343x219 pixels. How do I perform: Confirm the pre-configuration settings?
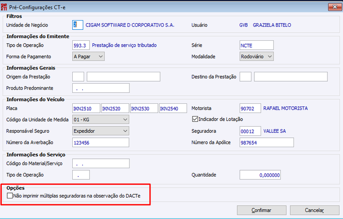(262, 210)
